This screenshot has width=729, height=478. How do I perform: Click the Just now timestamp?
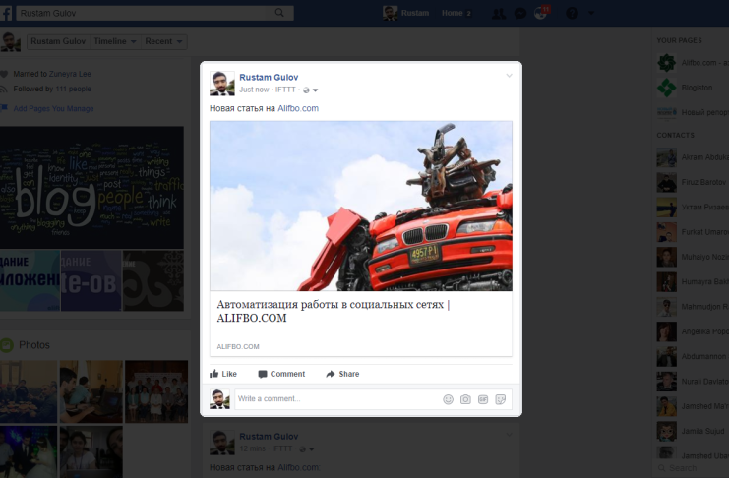pos(254,90)
